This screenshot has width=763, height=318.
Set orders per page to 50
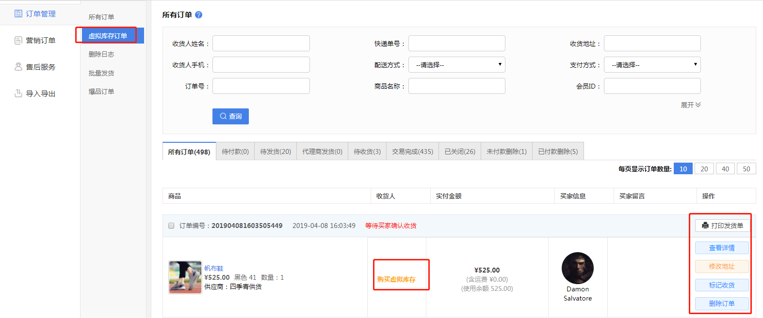[x=746, y=169]
